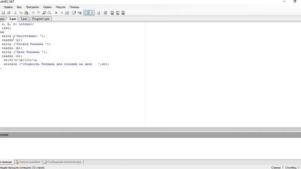The width and height of the screenshot is (301, 169).
Task: Open the Правка menu
Action: 8,7
